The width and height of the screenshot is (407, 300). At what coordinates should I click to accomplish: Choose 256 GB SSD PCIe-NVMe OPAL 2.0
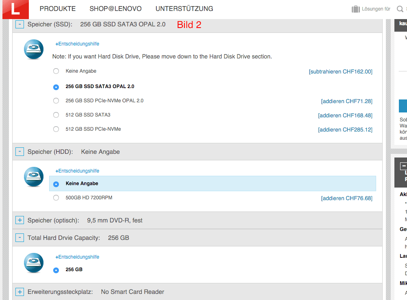pos(56,101)
